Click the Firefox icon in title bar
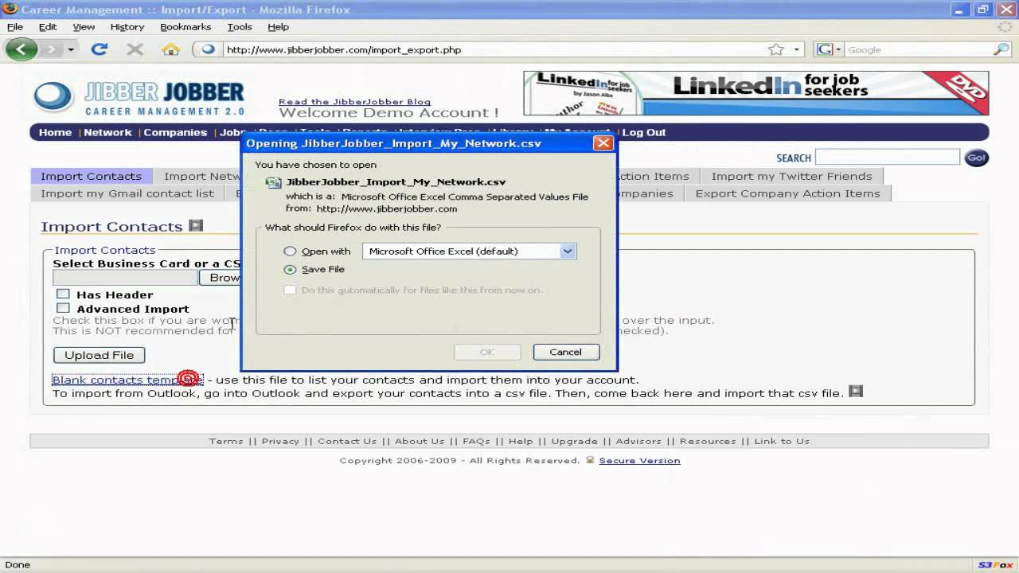 tap(10, 10)
